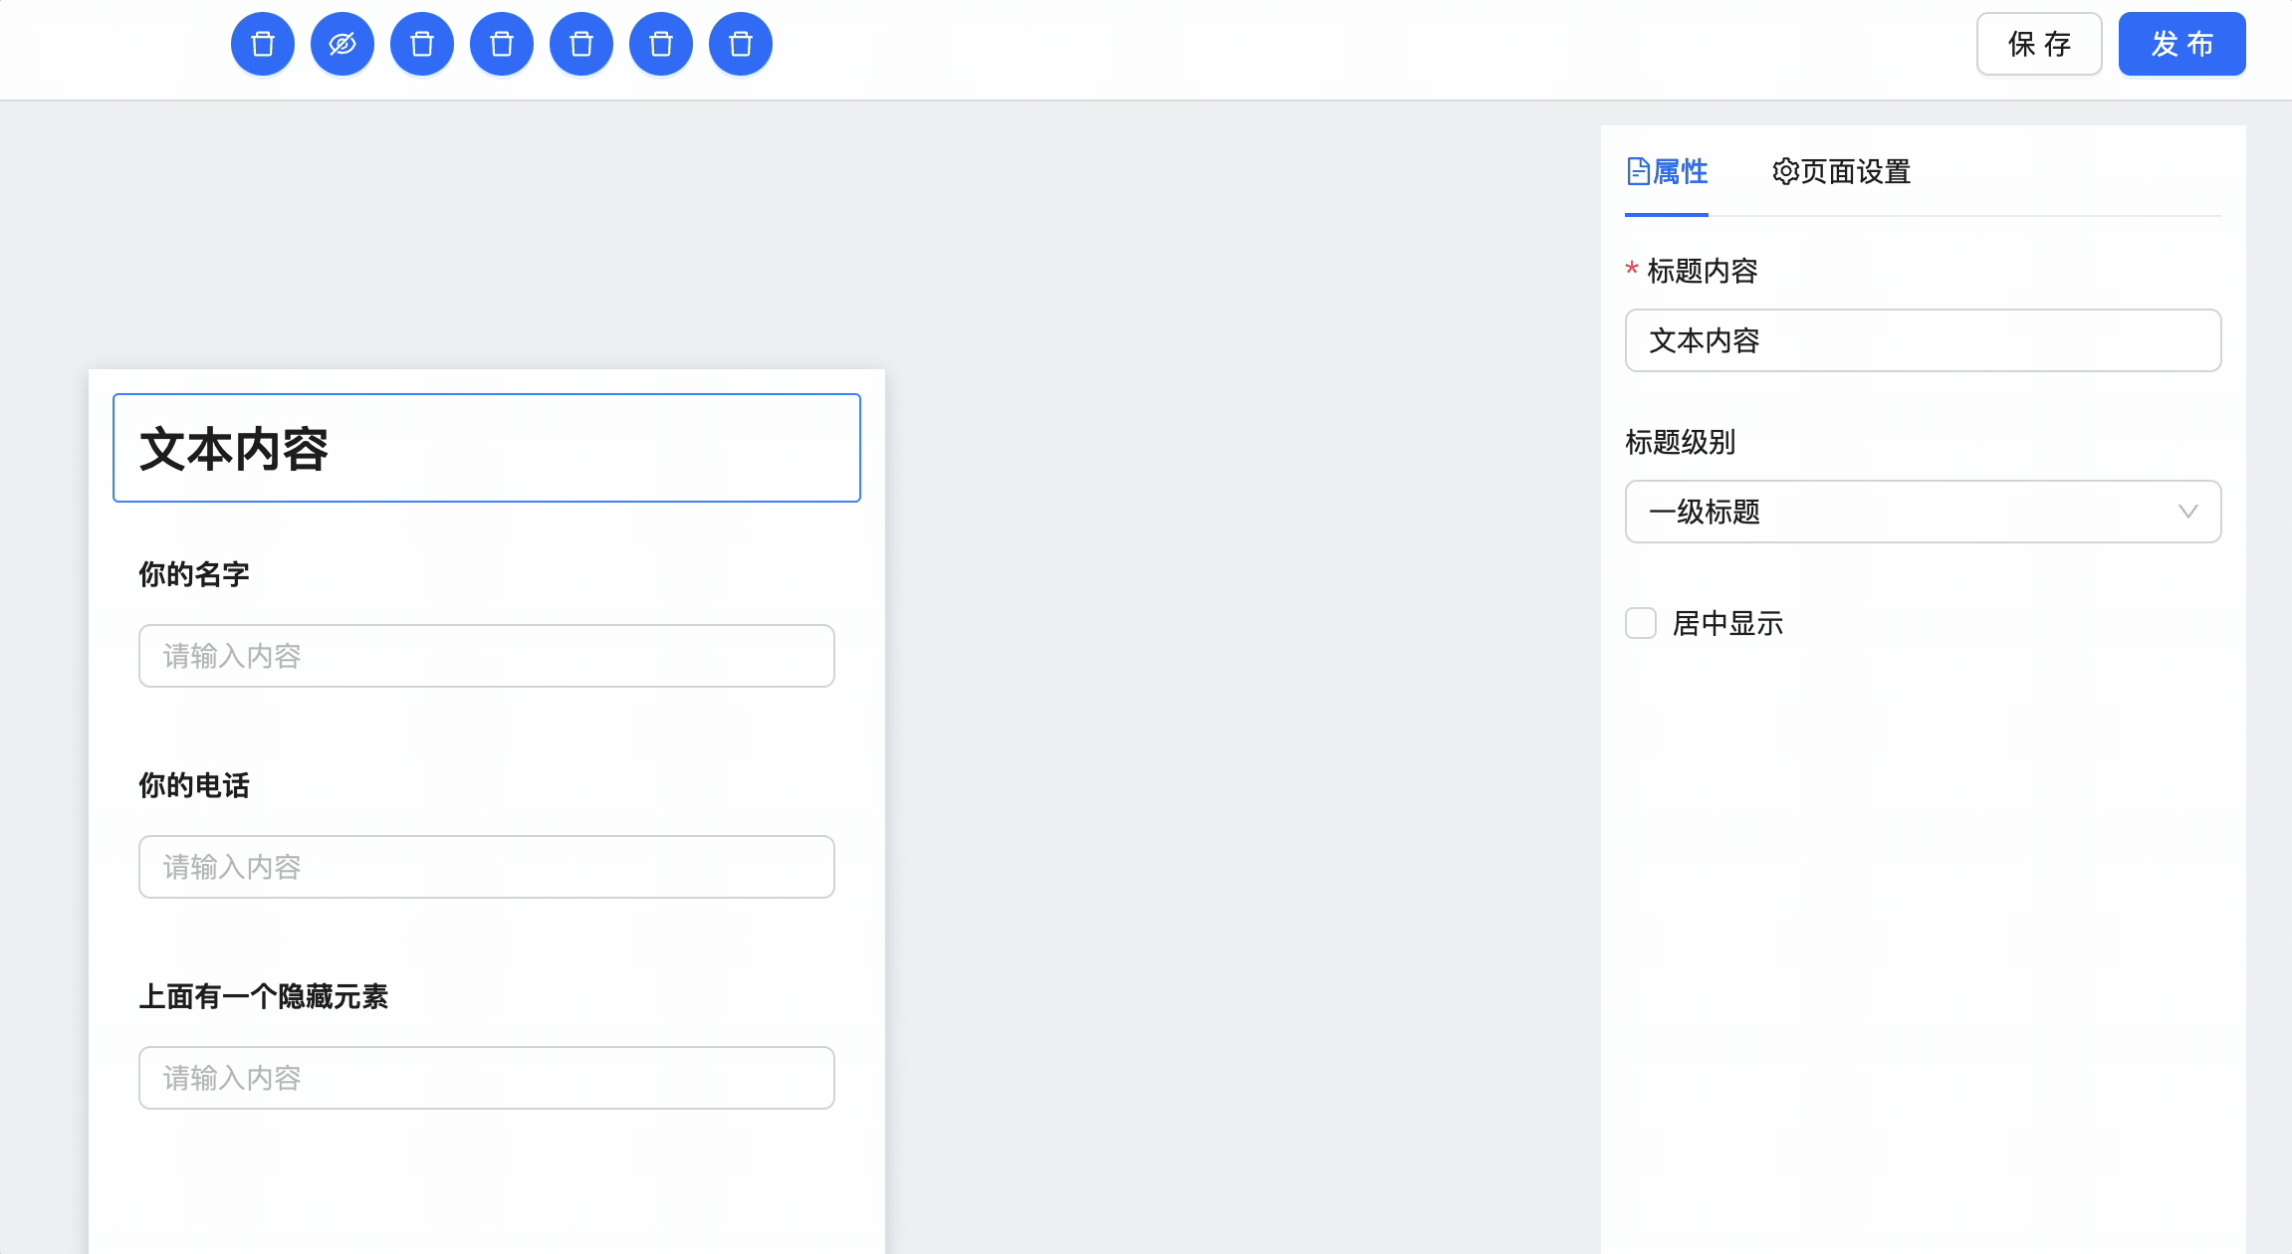Click the chevron arrow in 一级标题 select

(x=2187, y=512)
